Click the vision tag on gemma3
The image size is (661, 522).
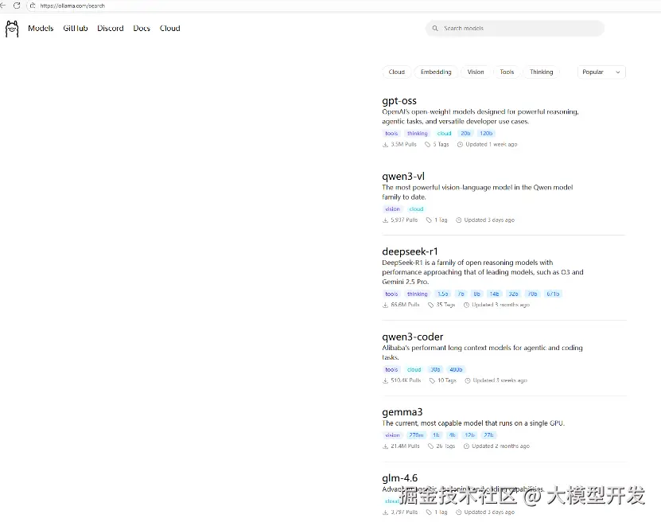pyautogui.click(x=392, y=435)
